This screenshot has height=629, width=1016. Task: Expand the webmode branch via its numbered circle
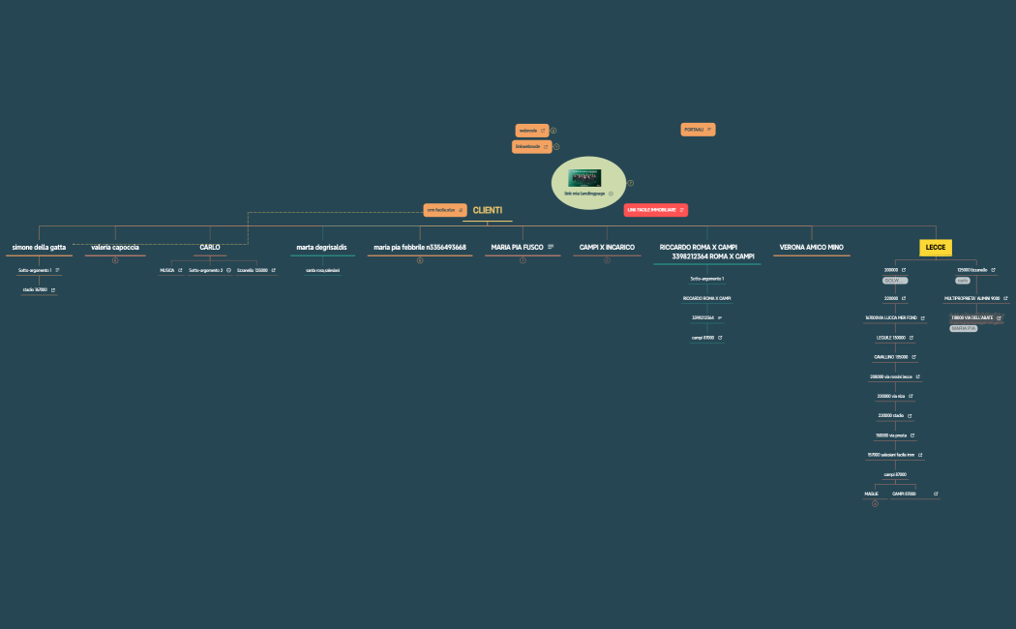click(554, 131)
